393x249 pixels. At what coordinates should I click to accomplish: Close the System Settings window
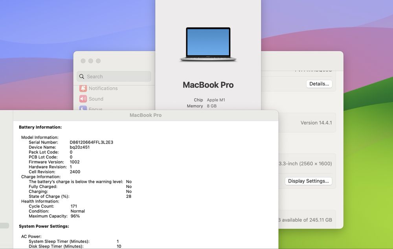[x=83, y=61]
